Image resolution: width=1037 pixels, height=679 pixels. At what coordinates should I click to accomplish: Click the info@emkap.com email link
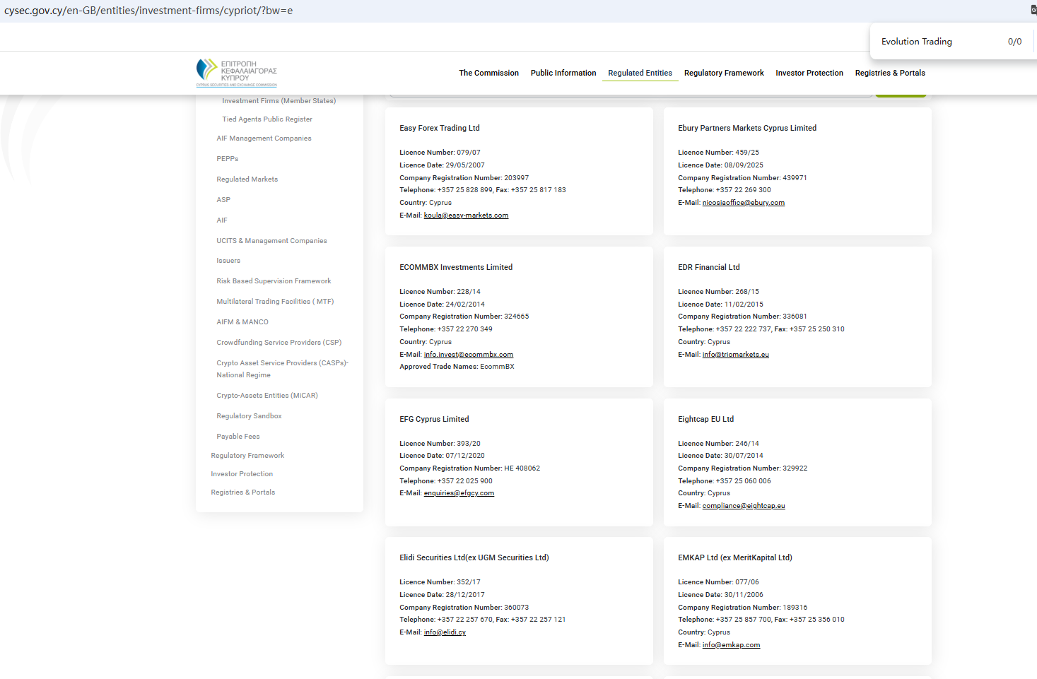pyautogui.click(x=731, y=645)
